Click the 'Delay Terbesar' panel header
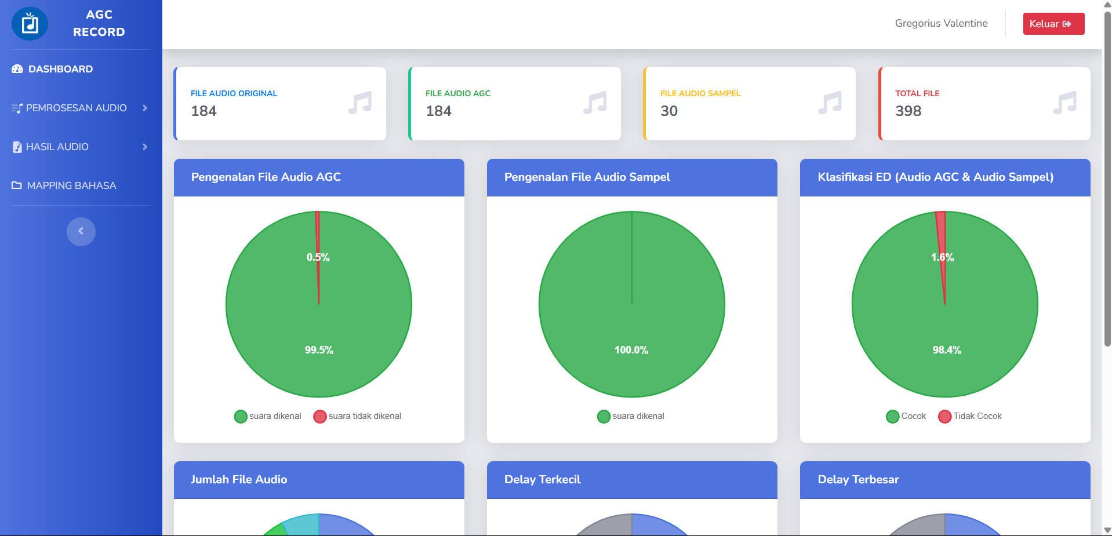Image resolution: width=1112 pixels, height=536 pixels. 945,480
